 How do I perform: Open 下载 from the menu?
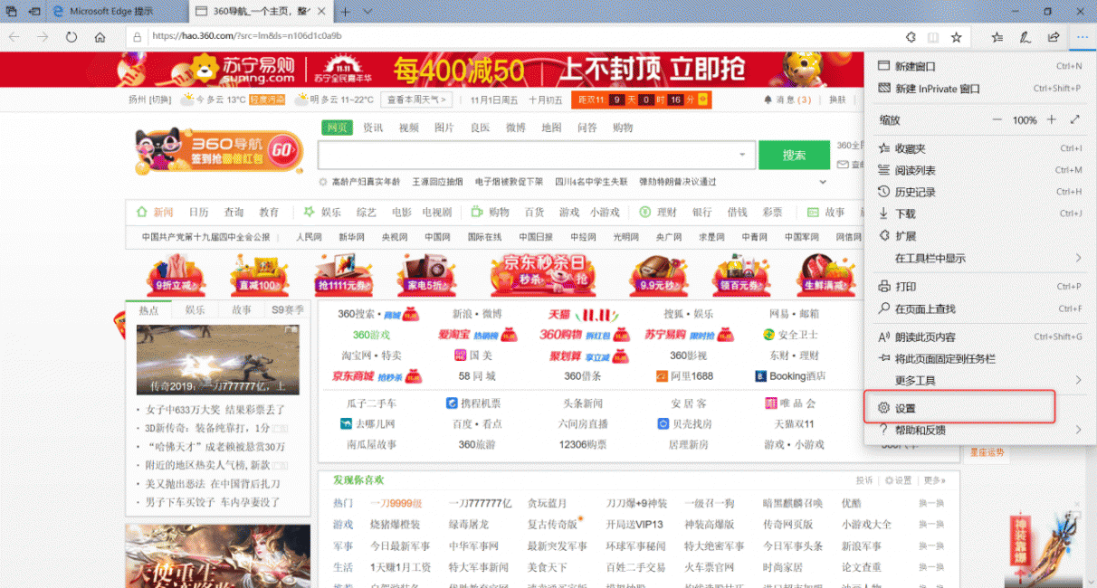[x=981, y=213]
